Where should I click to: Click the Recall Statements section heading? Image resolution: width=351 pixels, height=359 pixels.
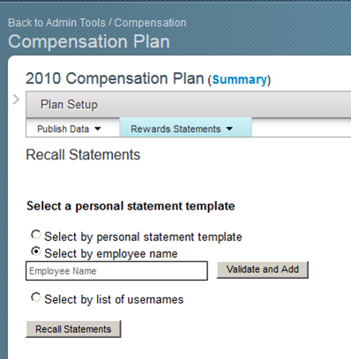click(83, 155)
